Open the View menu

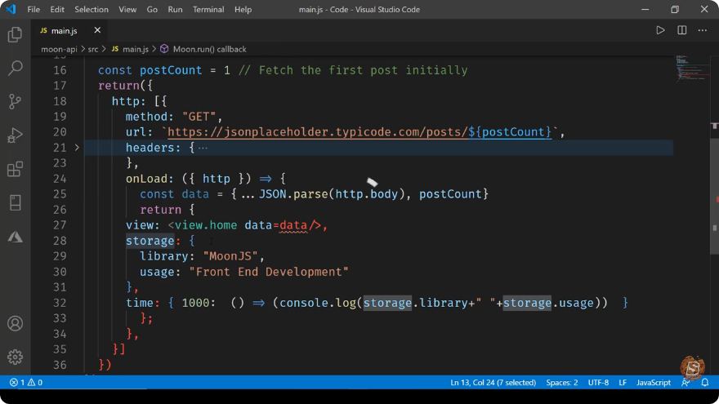click(x=127, y=9)
